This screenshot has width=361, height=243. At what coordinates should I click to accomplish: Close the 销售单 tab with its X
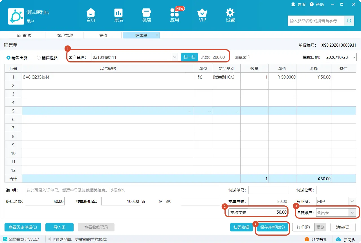pyautogui.click(x=157, y=35)
